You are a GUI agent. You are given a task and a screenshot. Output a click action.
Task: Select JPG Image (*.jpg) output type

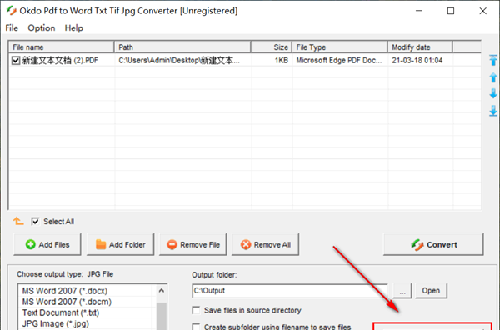click(x=85, y=323)
